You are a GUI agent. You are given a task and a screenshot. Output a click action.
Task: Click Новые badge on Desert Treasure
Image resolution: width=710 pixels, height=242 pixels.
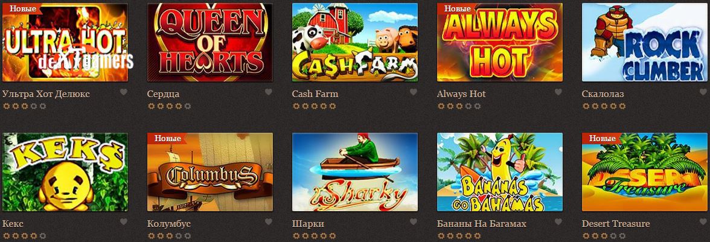tap(602, 138)
